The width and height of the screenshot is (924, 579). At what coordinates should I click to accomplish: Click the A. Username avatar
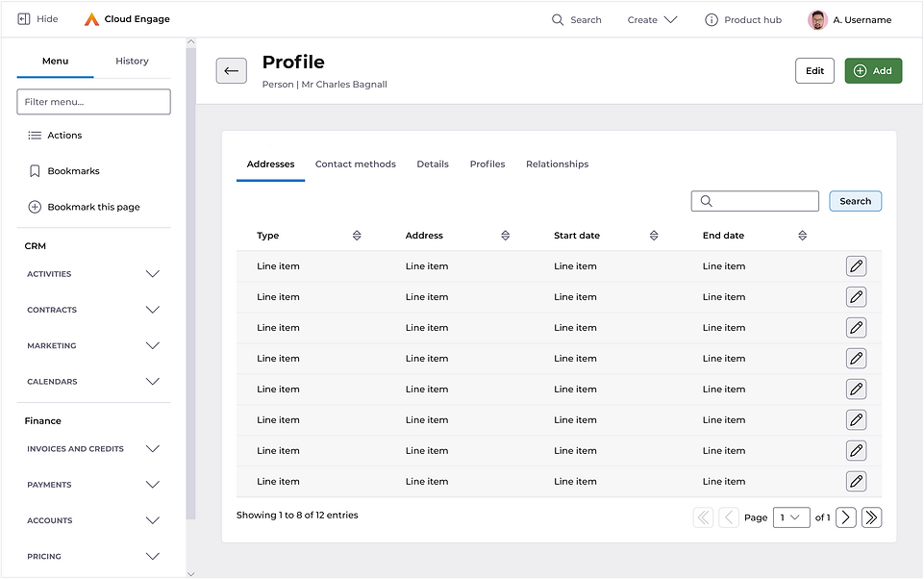tap(817, 19)
